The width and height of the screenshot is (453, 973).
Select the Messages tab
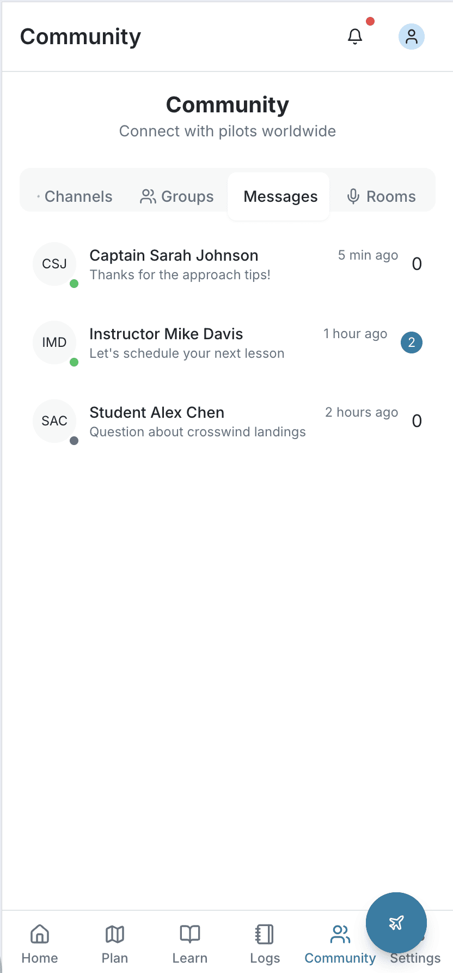click(280, 196)
